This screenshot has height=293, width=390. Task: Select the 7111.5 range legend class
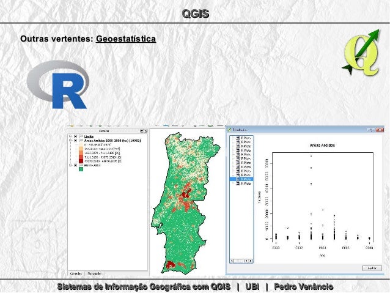tap(103, 157)
